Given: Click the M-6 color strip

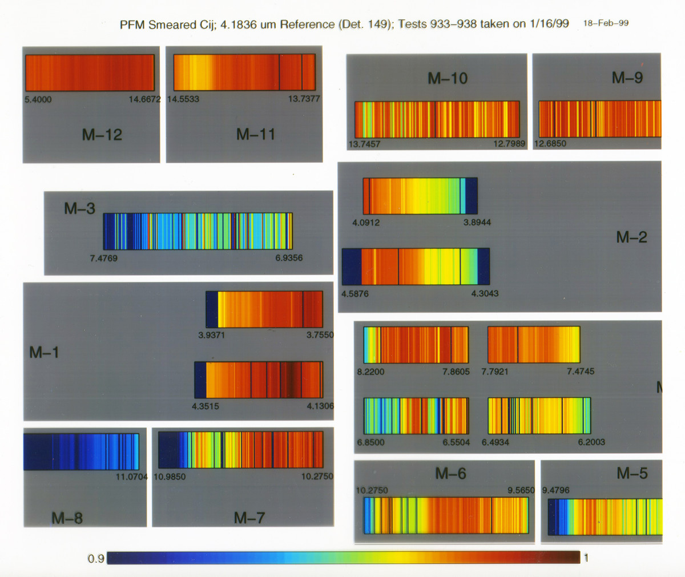Looking at the screenshot, I should [446, 515].
